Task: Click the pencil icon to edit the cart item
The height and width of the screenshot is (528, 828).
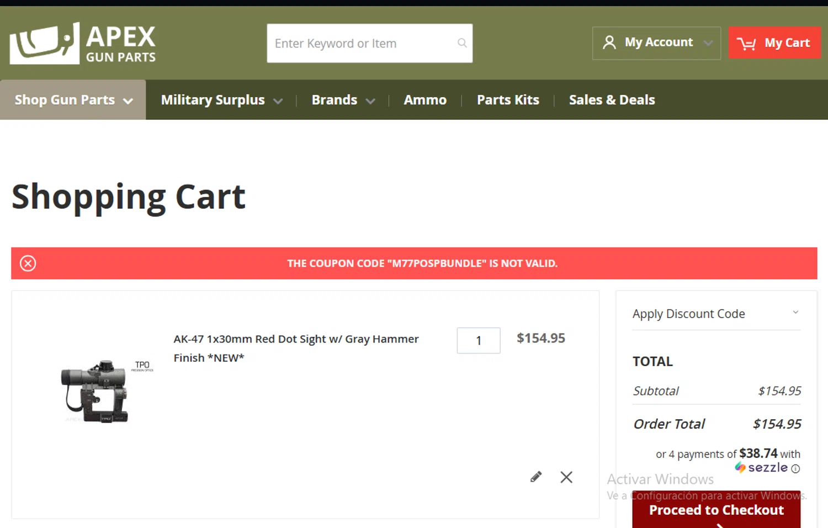Action: pyautogui.click(x=536, y=477)
